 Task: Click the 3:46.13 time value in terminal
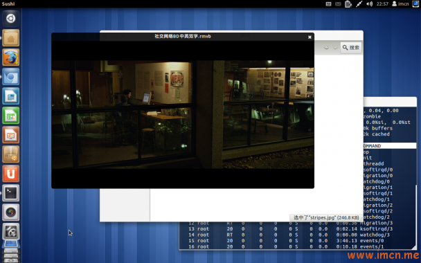pos(347,241)
